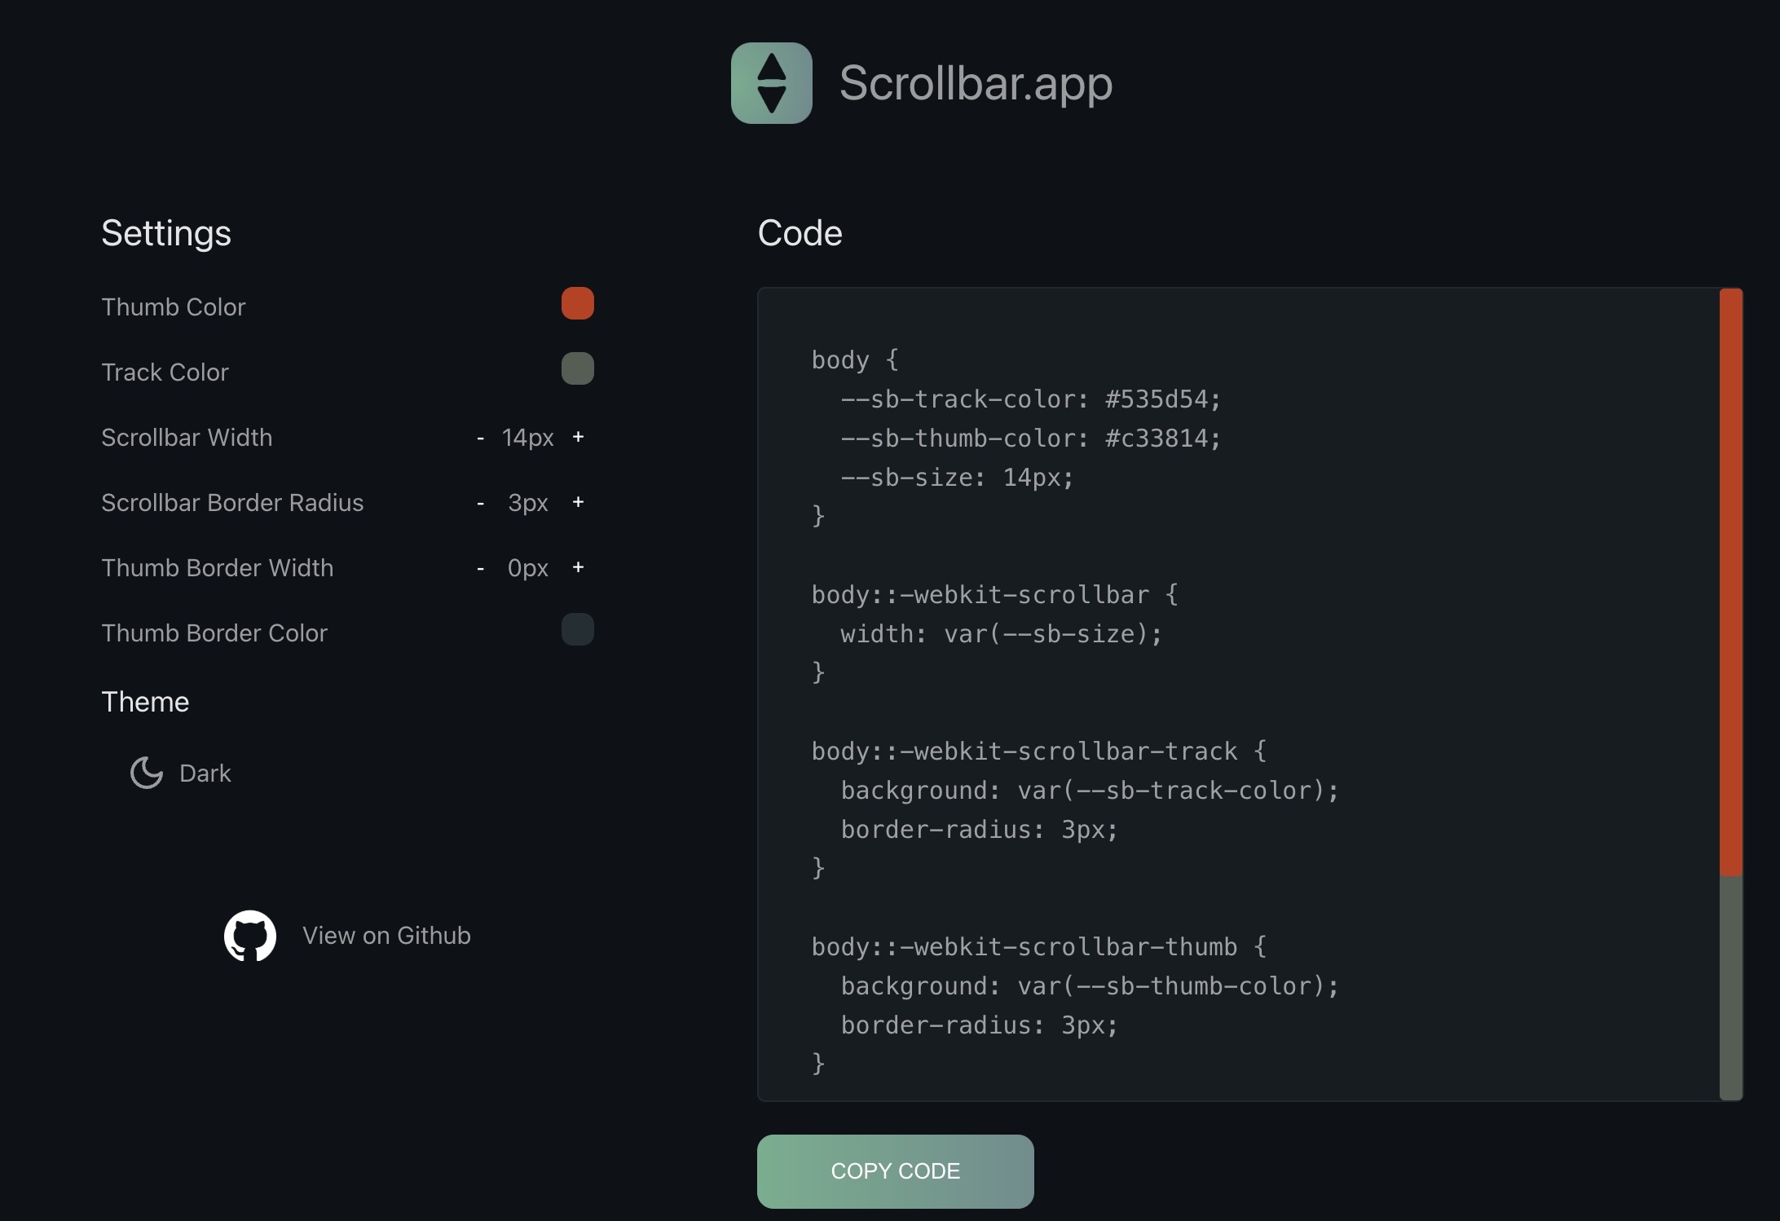Click the Theme heading
This screenshot has height=1221, width=1780.
tap(145, 702)
